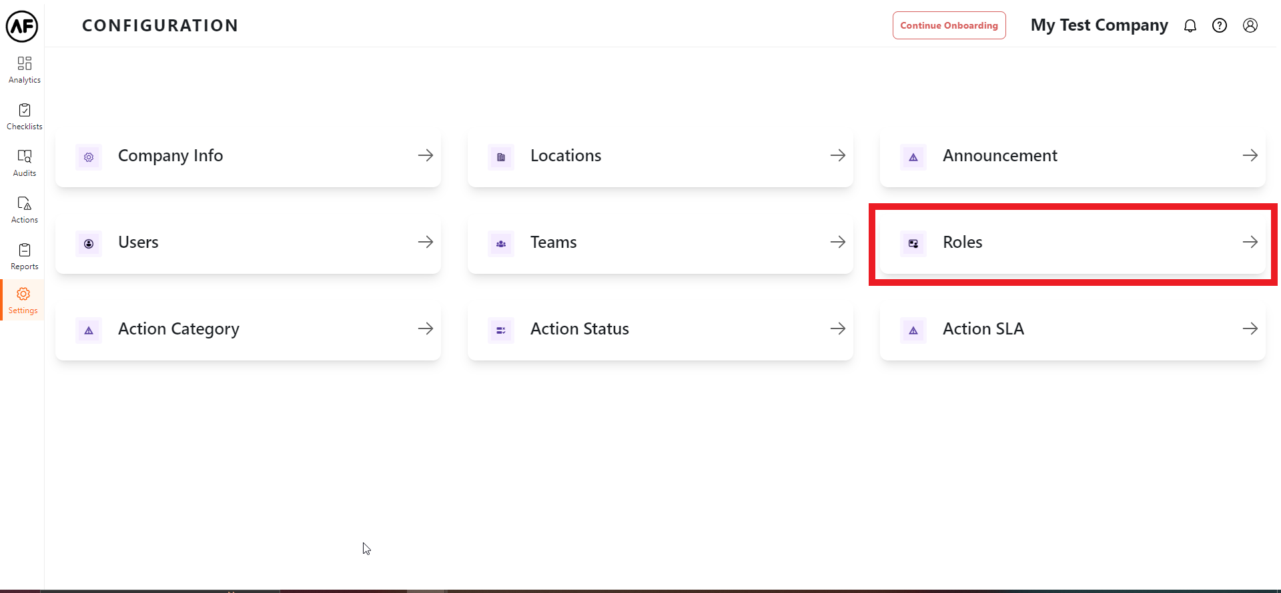The width and height of the screenshot is (1281, 593).
Task: Click the Continue Onboarding button
Action: pos(949,26)
